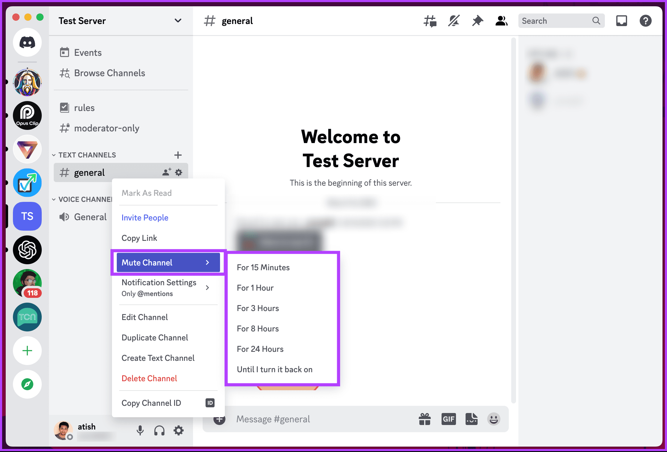Open sticker picker icon
667x452 pixels.
point(472,419)
